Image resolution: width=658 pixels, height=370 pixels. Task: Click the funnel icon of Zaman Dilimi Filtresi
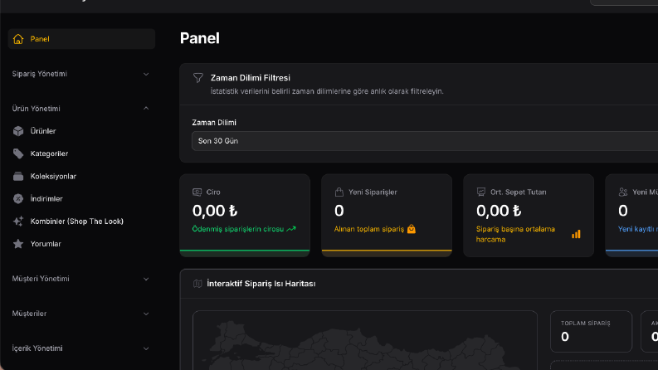[x=198, y=78]
